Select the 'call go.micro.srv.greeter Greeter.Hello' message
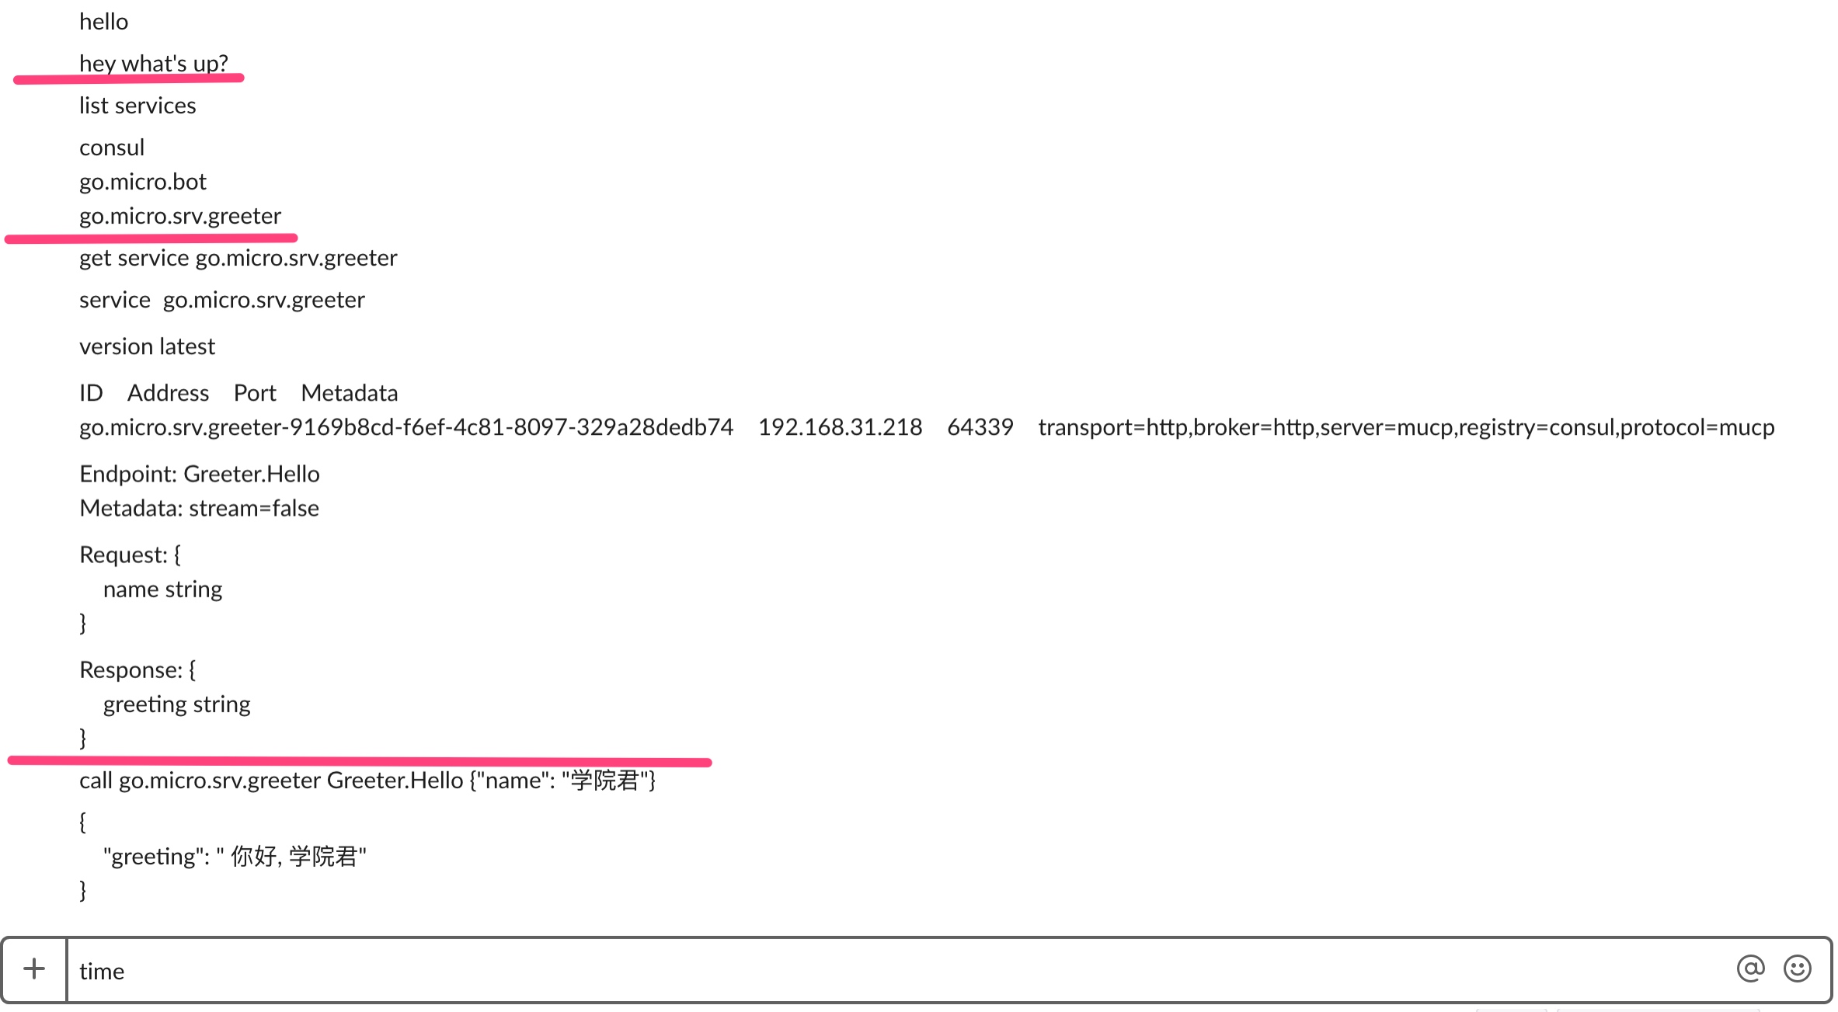1838x1012 pixels. point(367,780)
